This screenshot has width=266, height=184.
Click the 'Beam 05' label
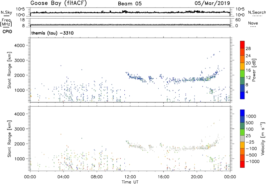(x=130, y=4)
